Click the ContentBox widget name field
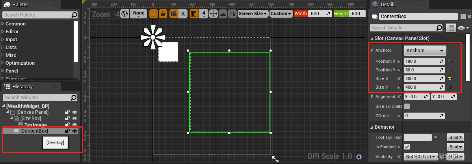Screen dimensions: 472x164 click(x=418, y=16)
